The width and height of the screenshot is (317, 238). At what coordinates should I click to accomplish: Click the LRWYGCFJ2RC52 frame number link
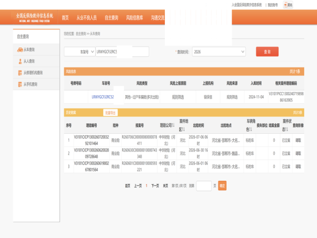click(x=102, y=97)
